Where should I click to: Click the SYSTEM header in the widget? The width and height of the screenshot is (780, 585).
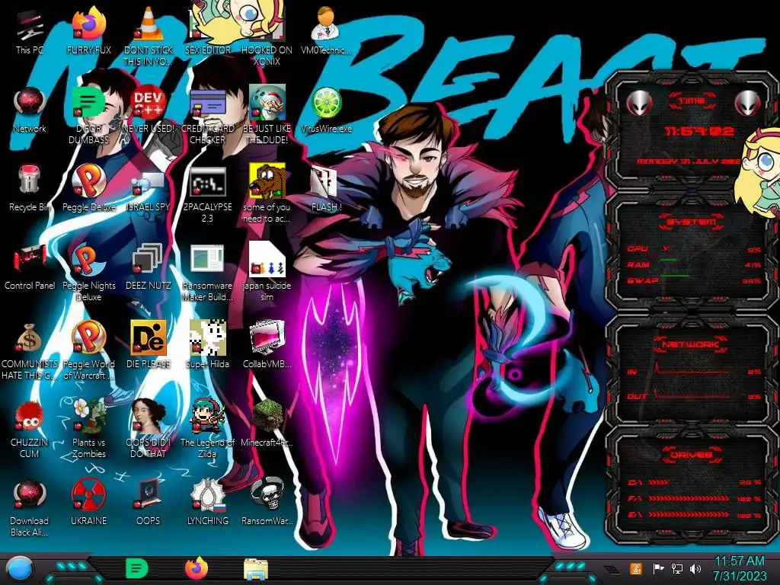[x=692, y=222]
